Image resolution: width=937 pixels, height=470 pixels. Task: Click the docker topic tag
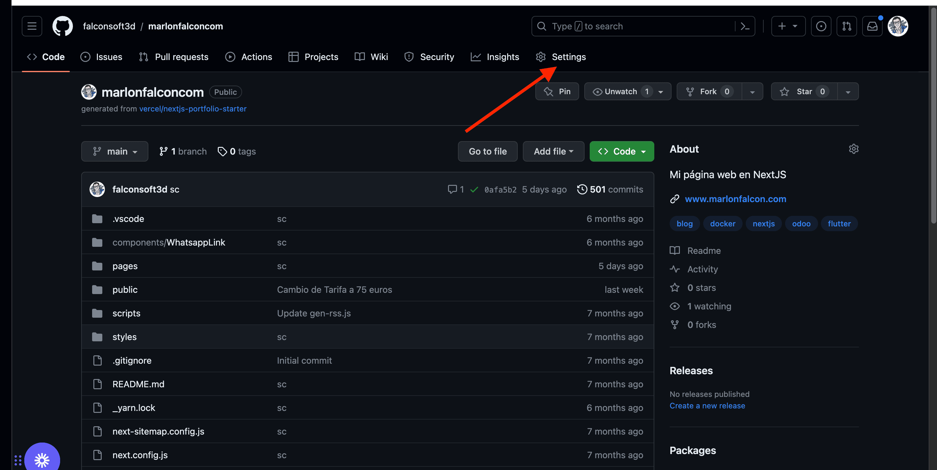tap(722, 224)
